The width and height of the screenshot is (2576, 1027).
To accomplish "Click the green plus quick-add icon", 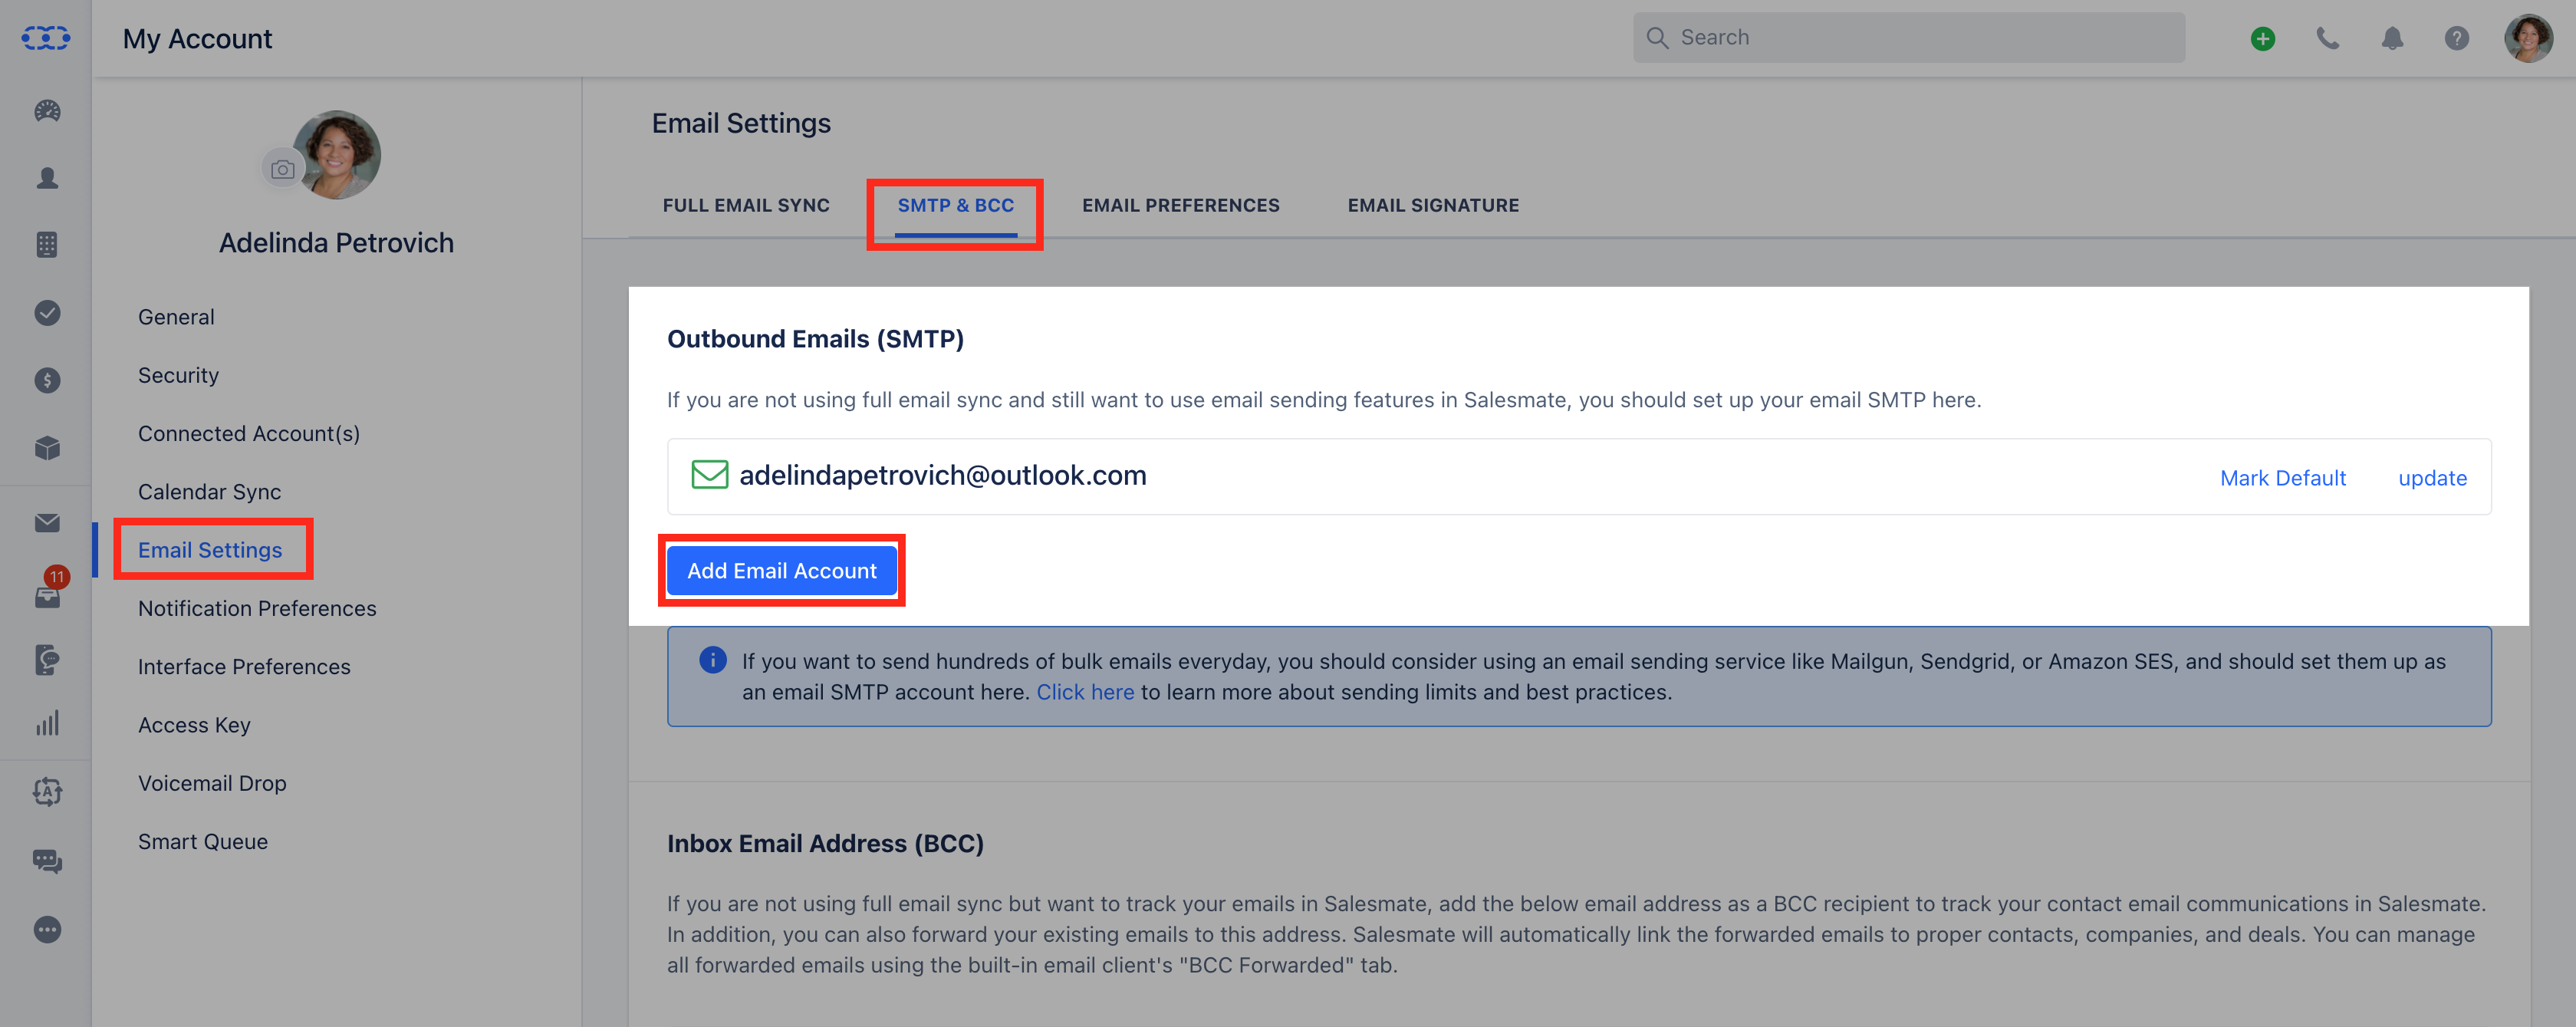I will click(2263, 38).
